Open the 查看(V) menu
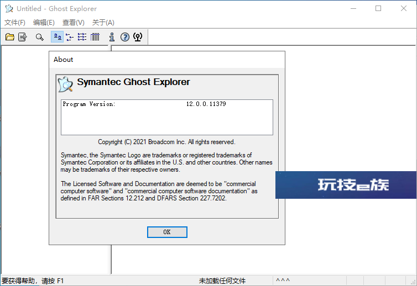Screen dimensions: 417x286 point(74,23)
